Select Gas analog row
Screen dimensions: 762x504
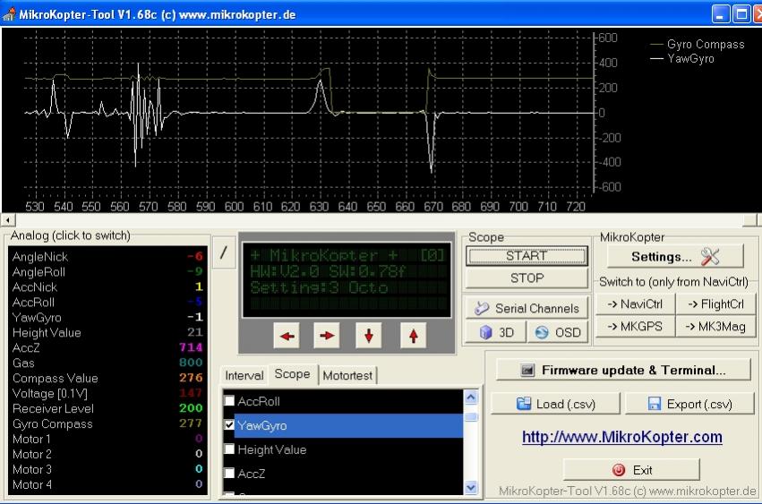click(x=107, y=363)
